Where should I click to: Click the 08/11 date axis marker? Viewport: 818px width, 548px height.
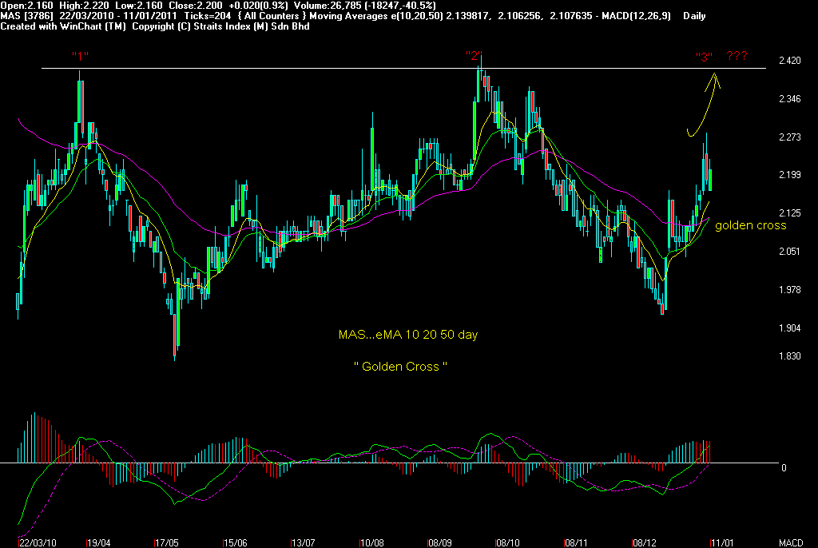(576, 542)
